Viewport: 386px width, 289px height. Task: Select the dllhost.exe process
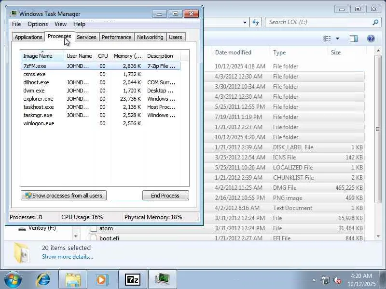[101, 82]
